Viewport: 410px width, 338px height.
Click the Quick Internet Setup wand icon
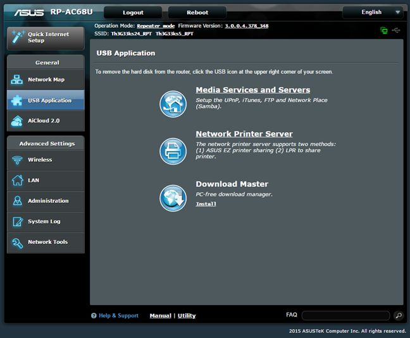point(18,37)
